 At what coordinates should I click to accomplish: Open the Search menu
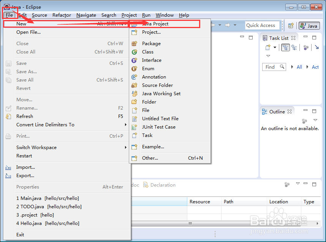109,15
